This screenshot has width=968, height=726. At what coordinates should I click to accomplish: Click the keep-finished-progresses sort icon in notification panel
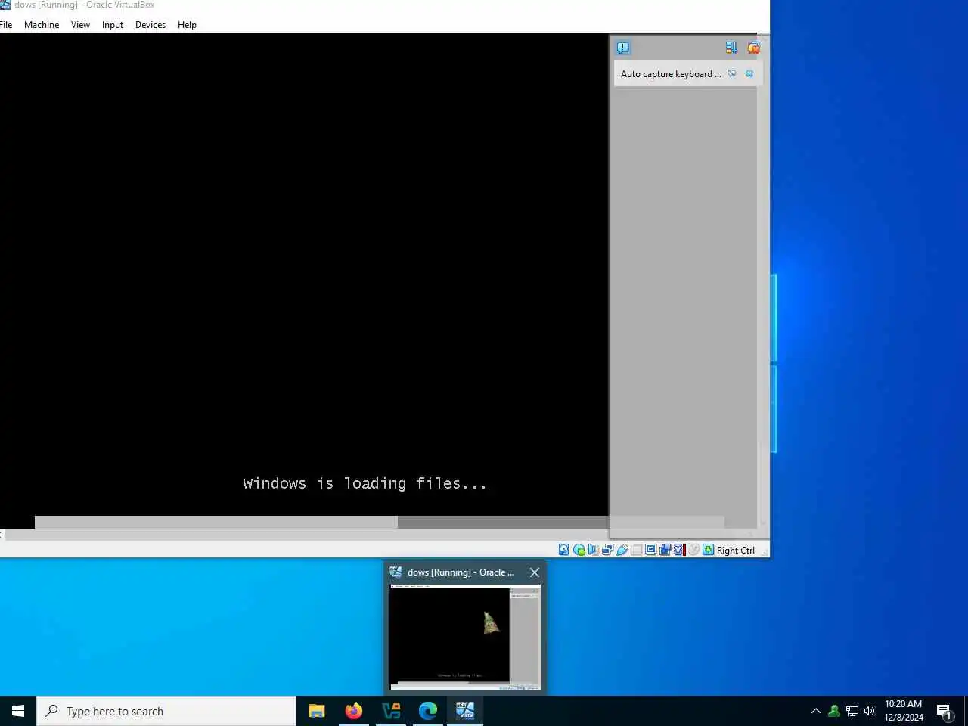[x=731, y=48]
